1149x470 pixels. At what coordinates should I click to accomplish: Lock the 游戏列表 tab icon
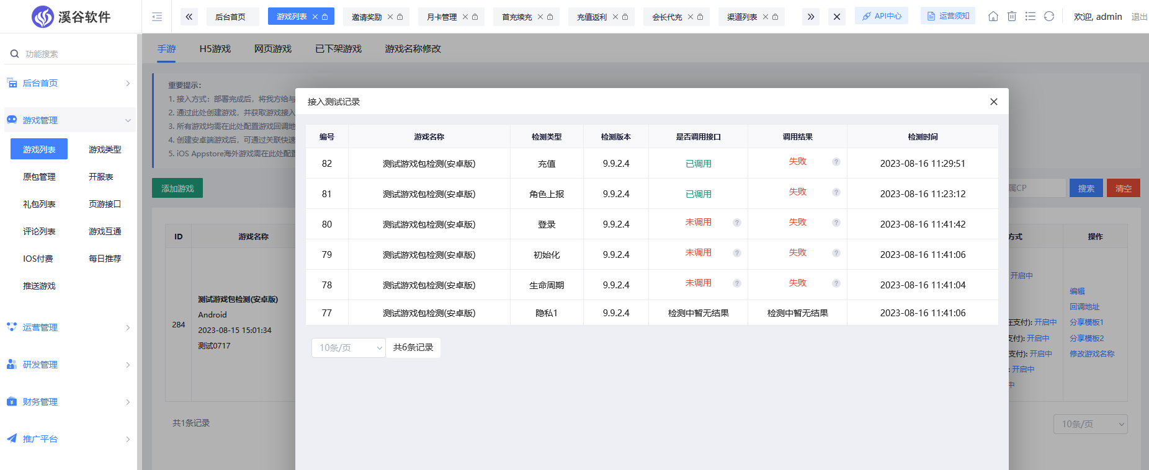coord(324,17)
